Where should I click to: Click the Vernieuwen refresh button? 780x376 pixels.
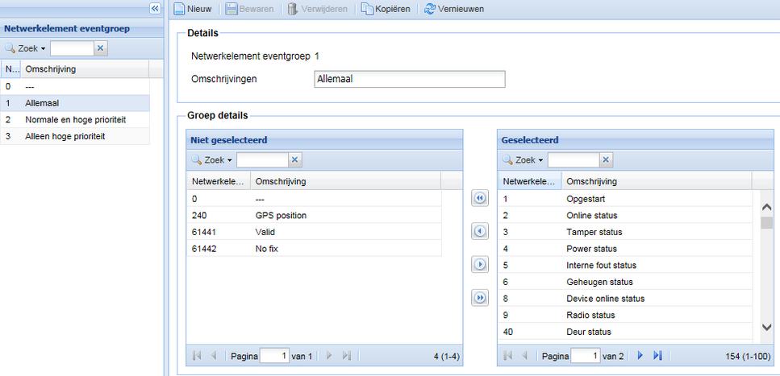453,9
